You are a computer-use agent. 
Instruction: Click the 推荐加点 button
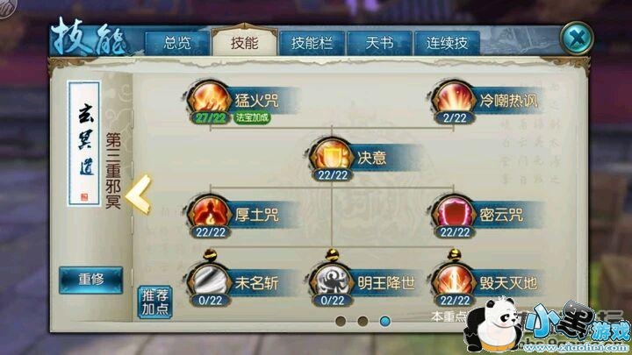click(154, 302)
